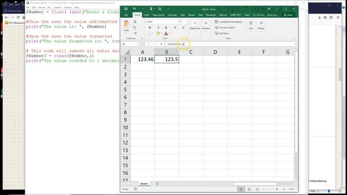Open the Number format group
Screen dimensions: 347x195
205,26
